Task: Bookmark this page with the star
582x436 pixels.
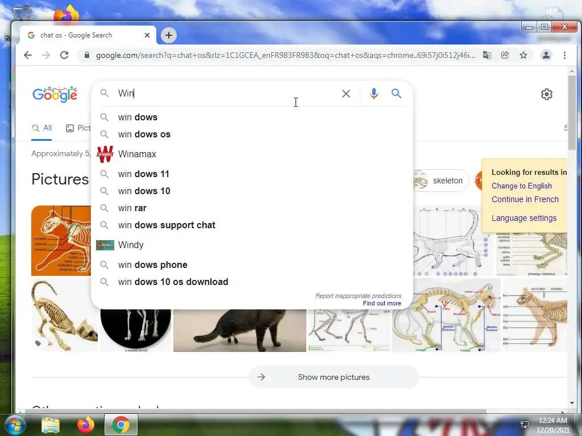Action: click(523, 55)
